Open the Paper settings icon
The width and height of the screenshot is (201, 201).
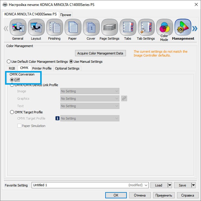click(x=73, y=27)
